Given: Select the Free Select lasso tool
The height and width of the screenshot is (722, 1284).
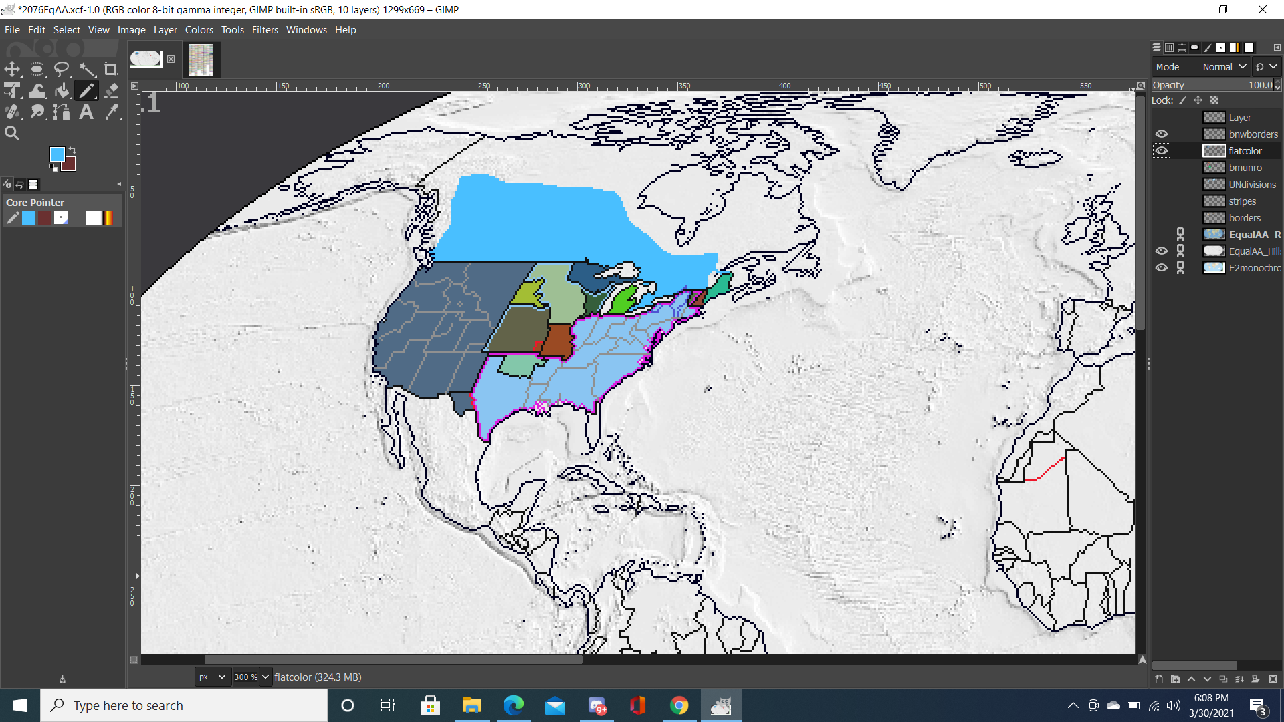Looking at the screenshot, I should (x=62, y=69).
